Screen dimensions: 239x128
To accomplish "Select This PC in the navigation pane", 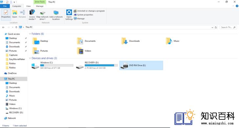I will click(11, 79).
